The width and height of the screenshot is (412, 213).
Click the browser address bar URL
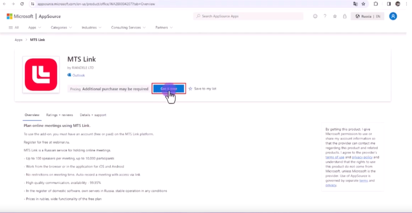(96, 4)
